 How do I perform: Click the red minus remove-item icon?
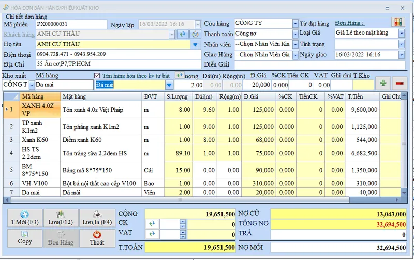(400, 84)
